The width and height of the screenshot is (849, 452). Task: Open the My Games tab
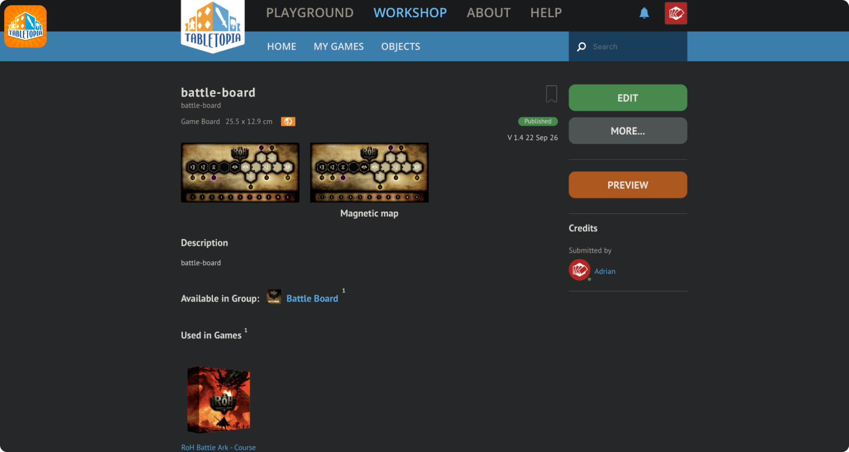tap(339, 46)
